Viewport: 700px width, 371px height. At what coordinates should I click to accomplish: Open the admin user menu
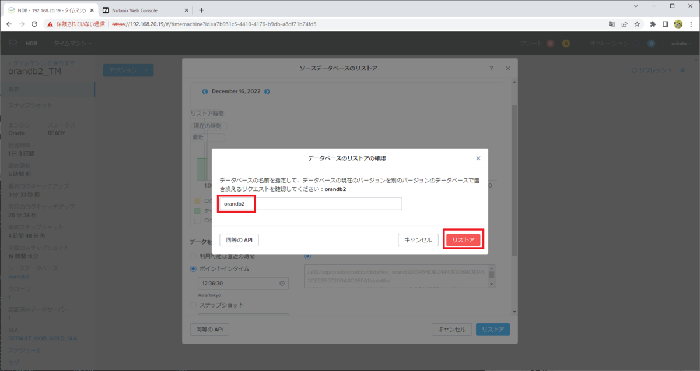pos(681,43)
